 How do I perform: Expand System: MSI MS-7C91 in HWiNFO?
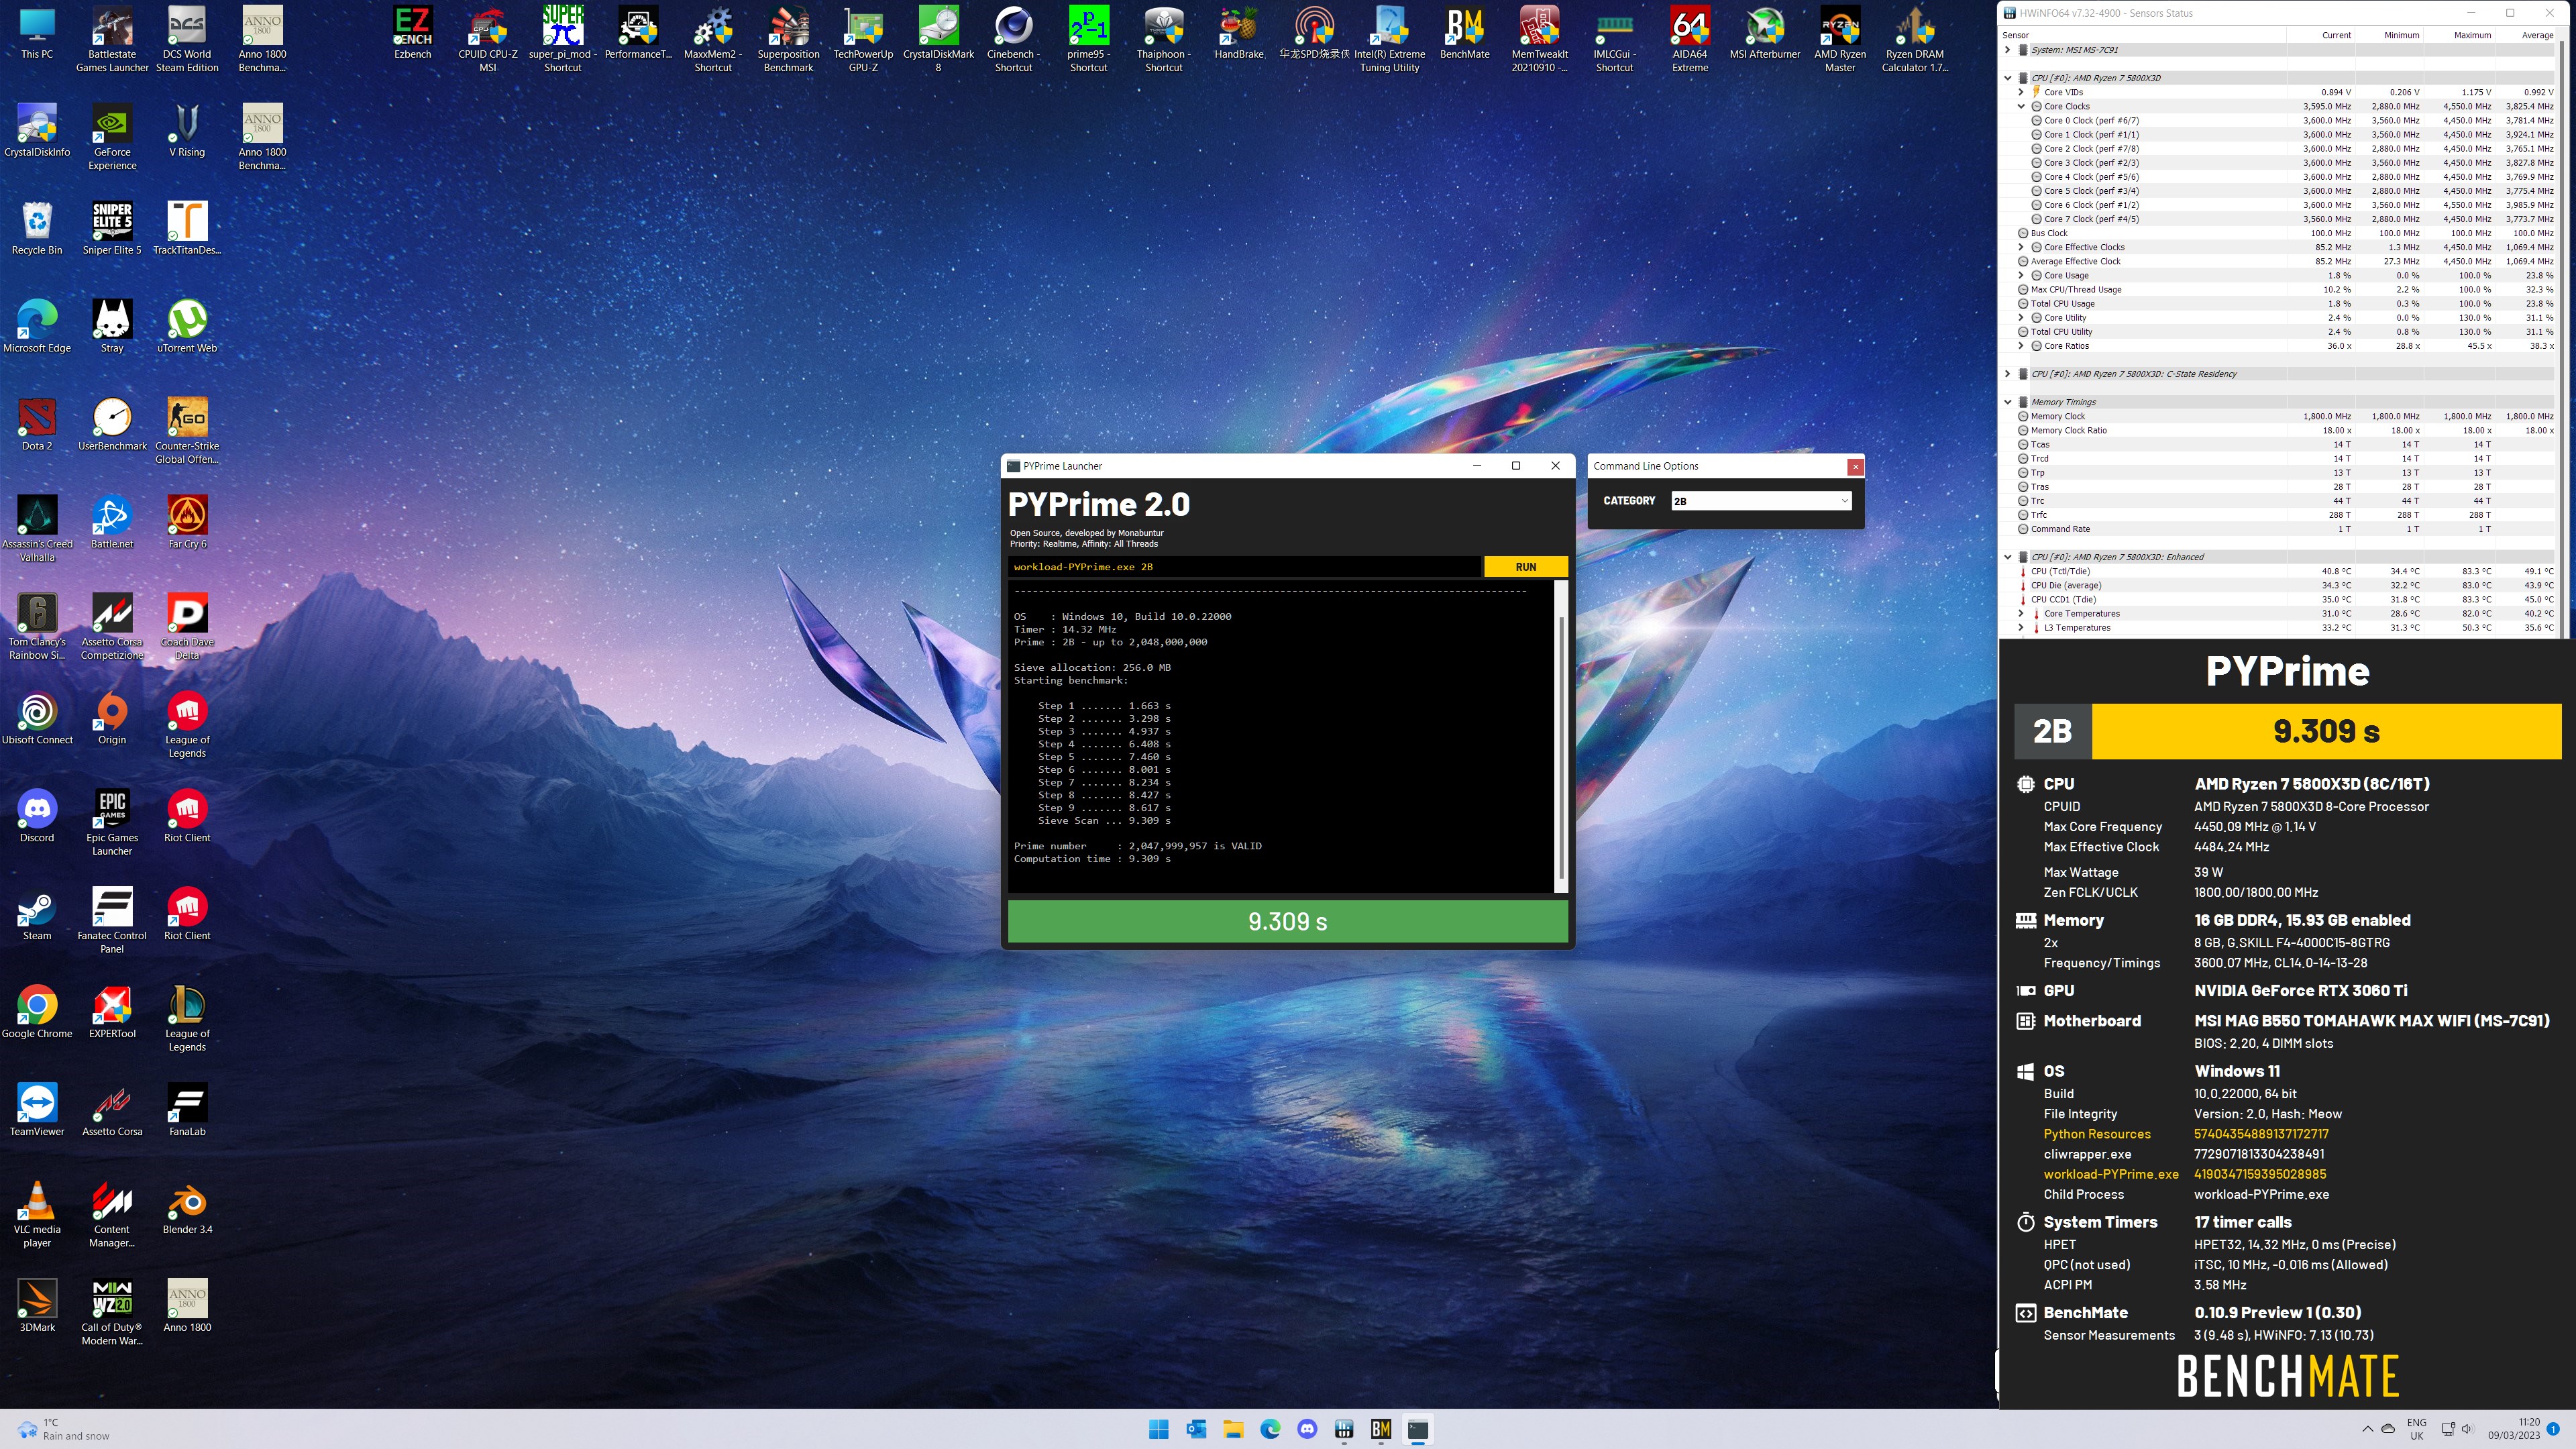(x=2007, y=49)
